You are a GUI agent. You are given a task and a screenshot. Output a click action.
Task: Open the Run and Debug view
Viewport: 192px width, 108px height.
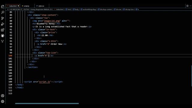click(3, 24)
